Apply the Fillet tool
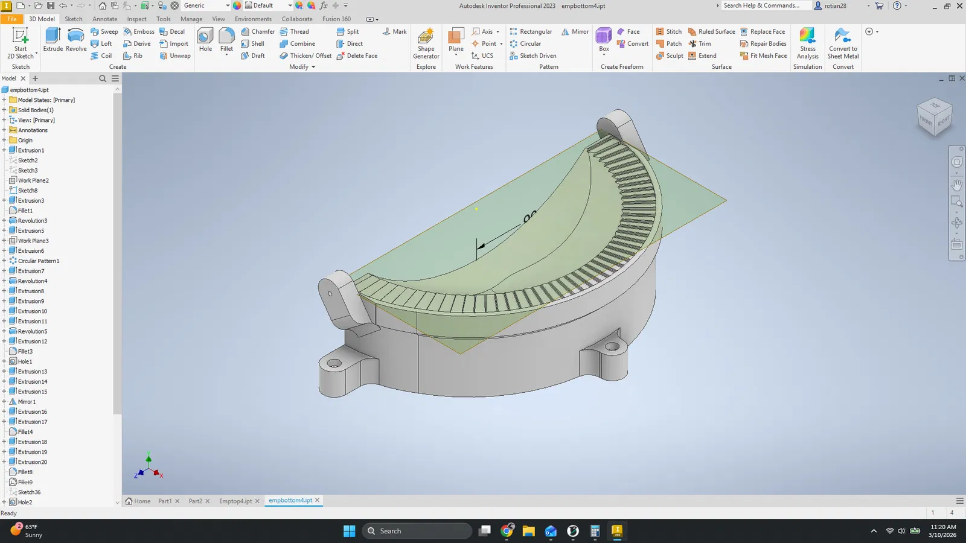 click(226, 39)
